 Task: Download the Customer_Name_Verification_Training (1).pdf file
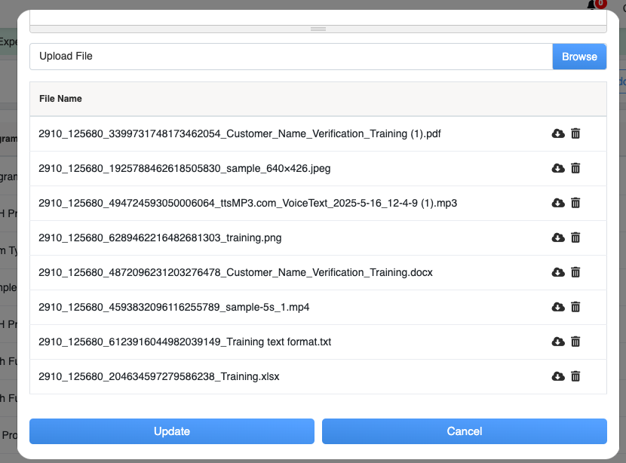558,133
